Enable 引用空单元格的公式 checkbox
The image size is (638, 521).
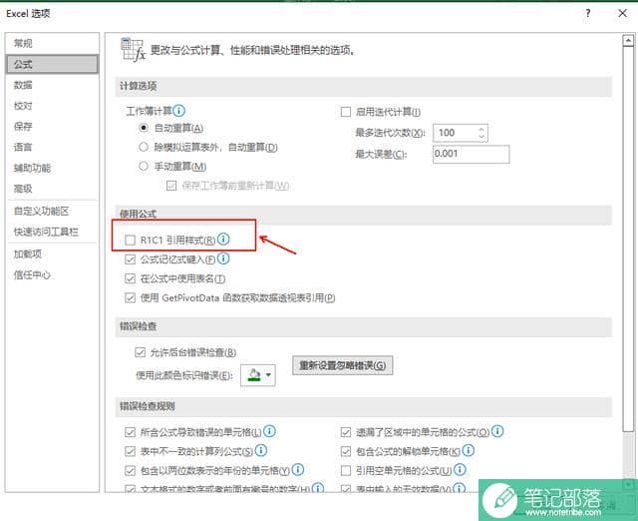[x=346, y=470]
